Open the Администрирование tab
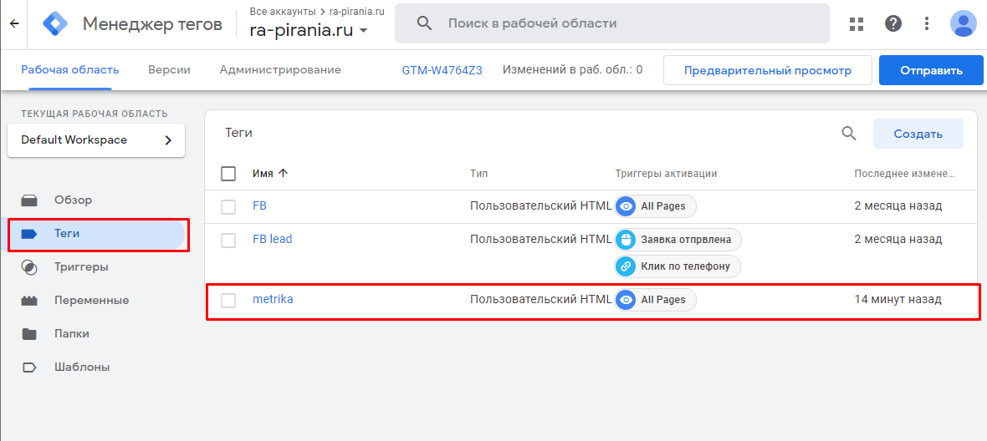 [280, 70]
